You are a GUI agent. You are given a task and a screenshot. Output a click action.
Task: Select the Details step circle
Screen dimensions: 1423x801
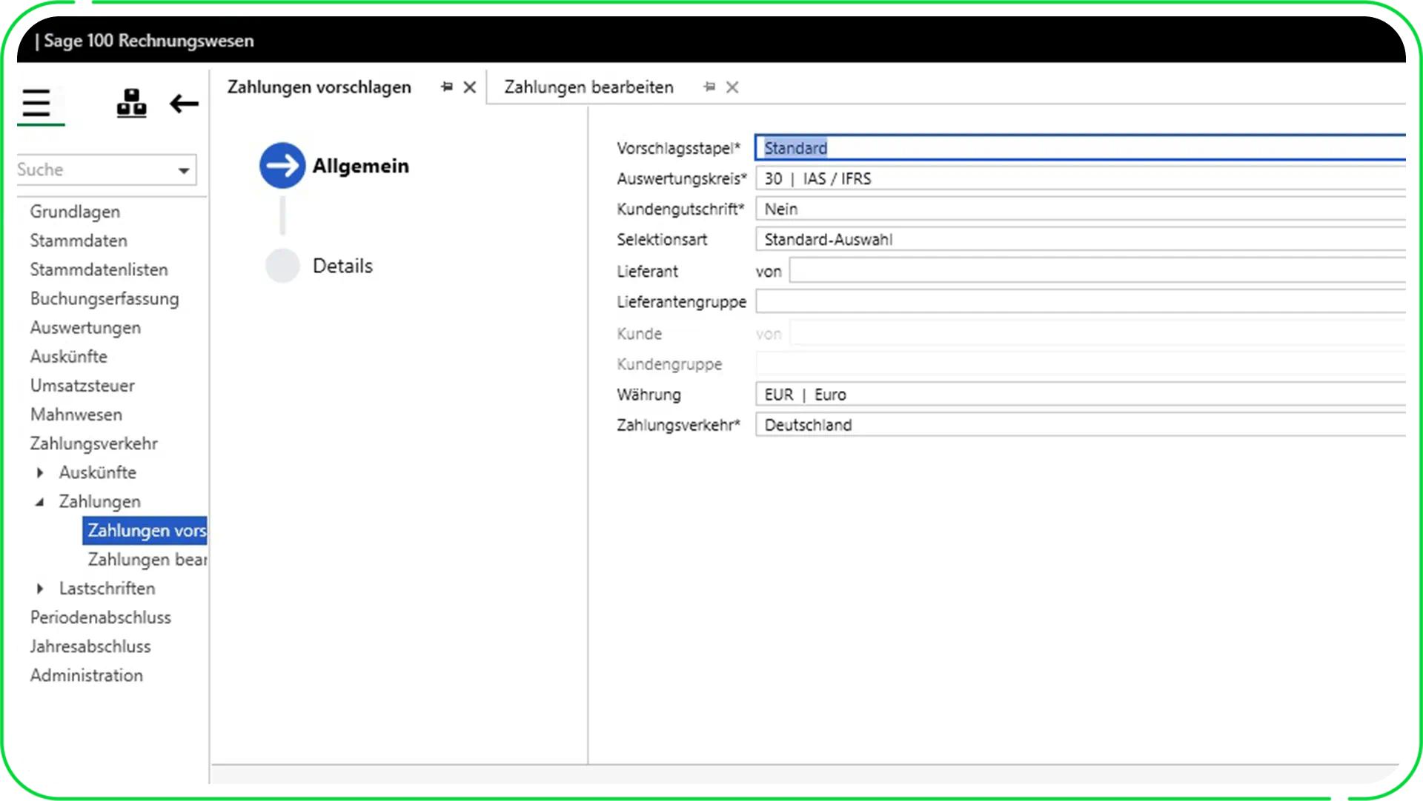pos(282,266)
